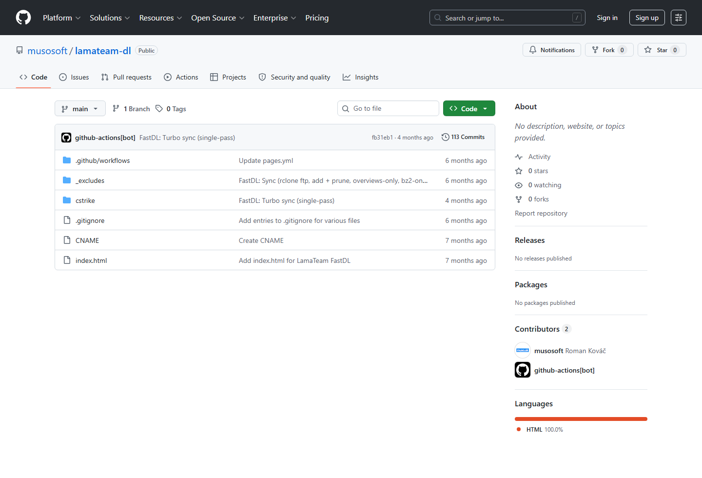Open the 0 forks link

(532, 199)
